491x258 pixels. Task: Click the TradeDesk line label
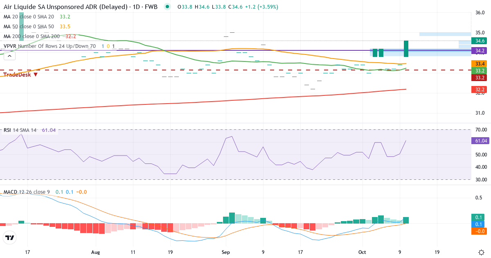tap(17, 75)
